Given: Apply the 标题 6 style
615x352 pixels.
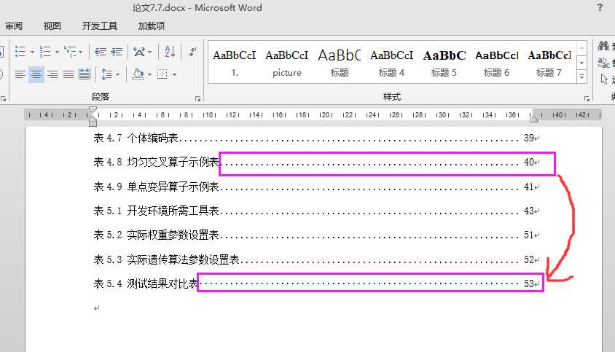Looking at the screenshot, I should click(x=496, y=62).
